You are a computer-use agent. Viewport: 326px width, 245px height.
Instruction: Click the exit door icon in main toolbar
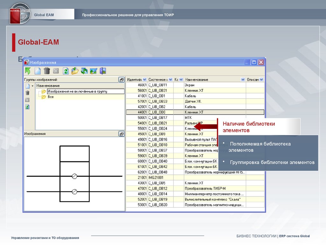click(103, 71)
